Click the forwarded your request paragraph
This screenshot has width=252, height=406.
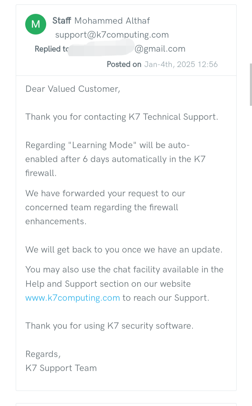(x=105, y=207)
